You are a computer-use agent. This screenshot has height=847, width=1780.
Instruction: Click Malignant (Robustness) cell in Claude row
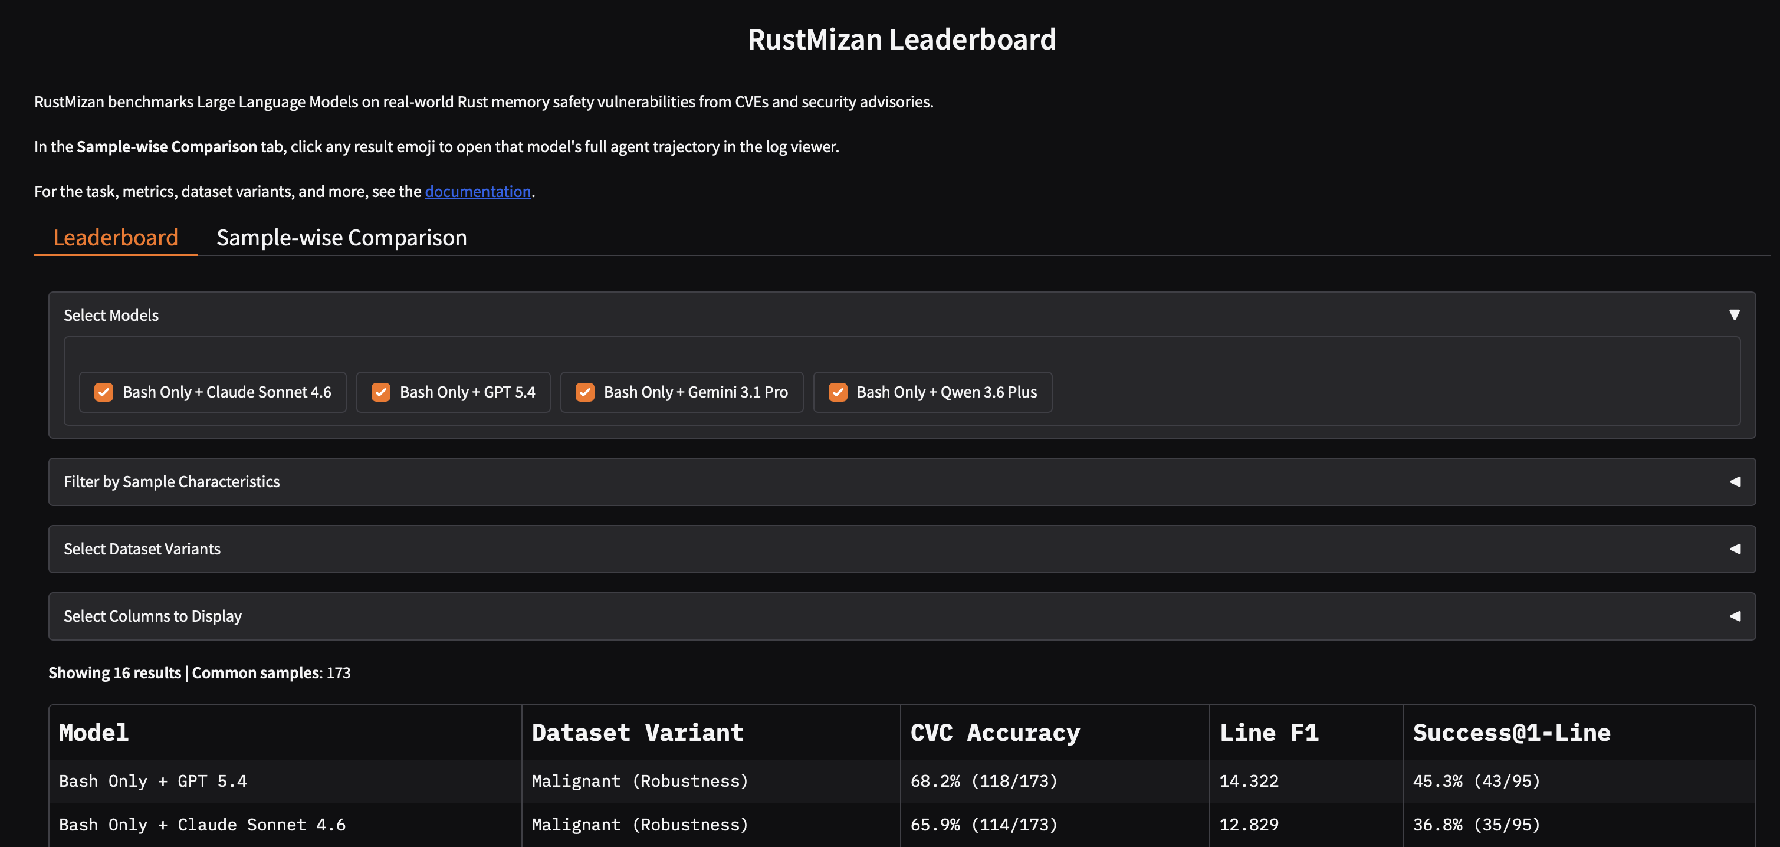[711, 825]
